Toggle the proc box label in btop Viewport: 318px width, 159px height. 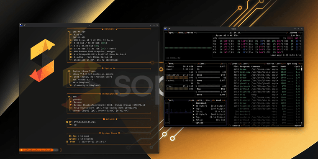point(235,64)
